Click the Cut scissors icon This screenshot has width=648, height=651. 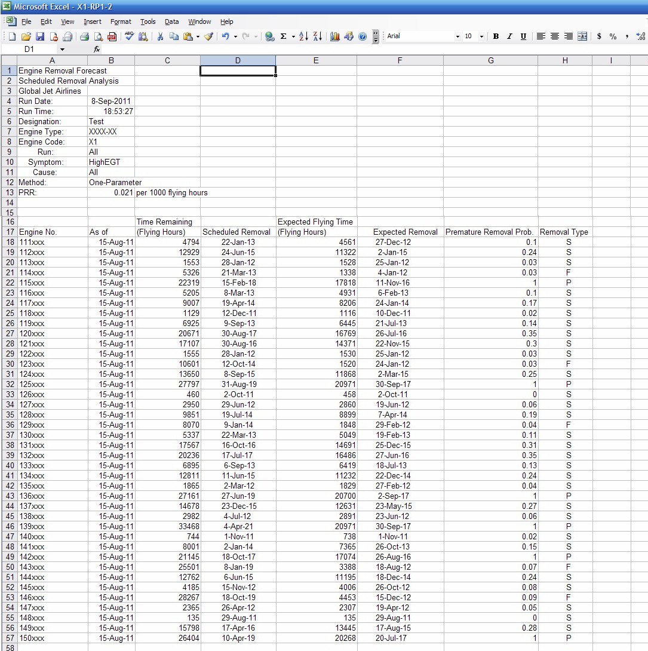(160, 36)
